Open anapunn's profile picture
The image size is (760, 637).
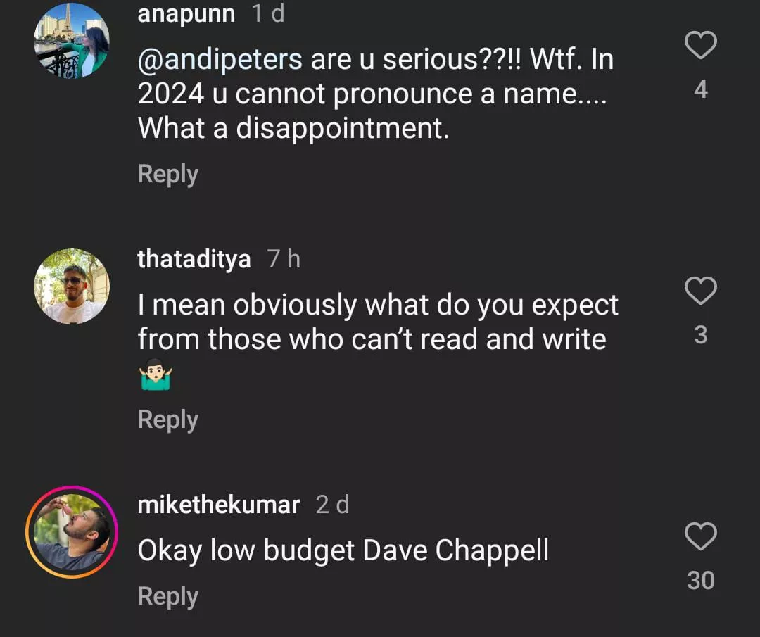tap(72, 40)
